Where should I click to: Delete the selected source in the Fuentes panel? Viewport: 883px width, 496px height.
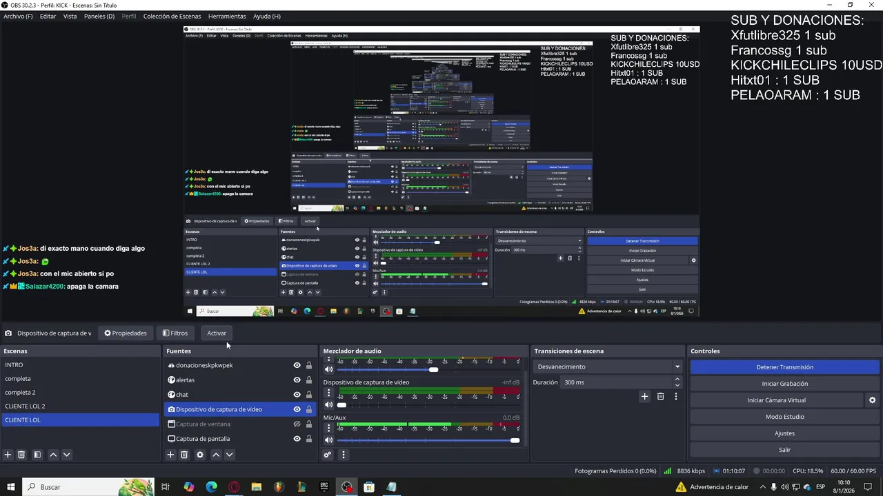[x=184, y=455]
